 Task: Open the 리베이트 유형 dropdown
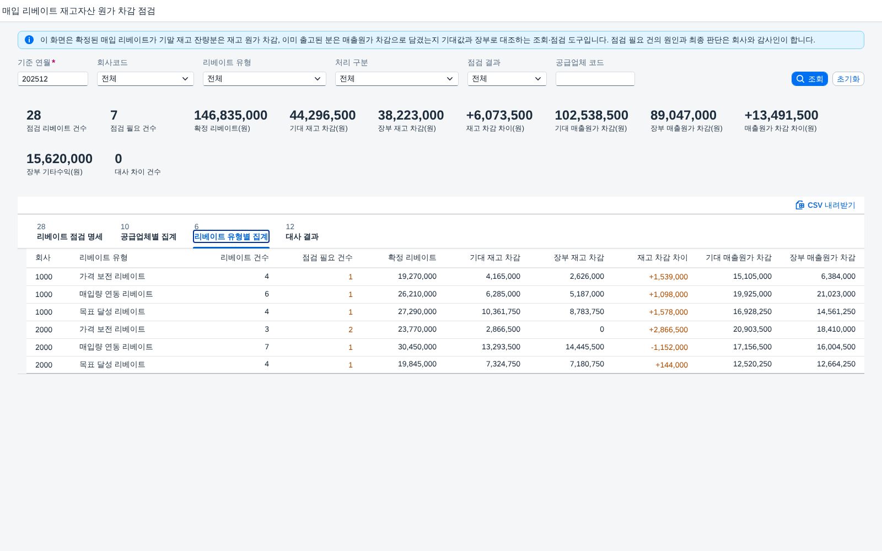click(265, 79)
